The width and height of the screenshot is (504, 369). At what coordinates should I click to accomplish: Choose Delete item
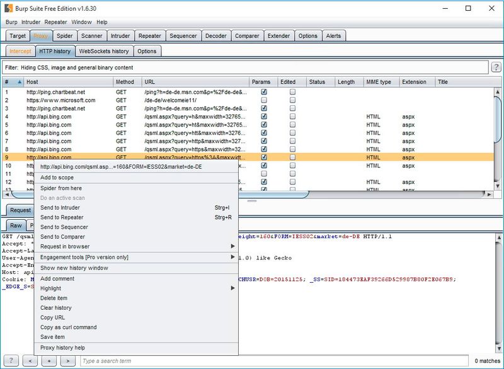136,298
